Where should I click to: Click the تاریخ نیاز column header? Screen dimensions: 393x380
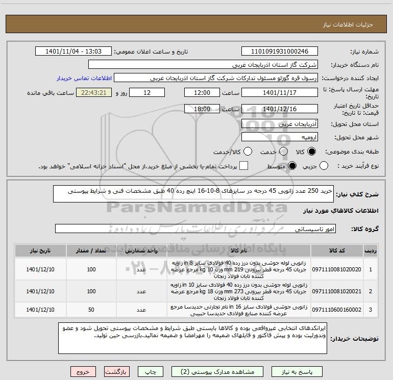click(x=40, y=250)
